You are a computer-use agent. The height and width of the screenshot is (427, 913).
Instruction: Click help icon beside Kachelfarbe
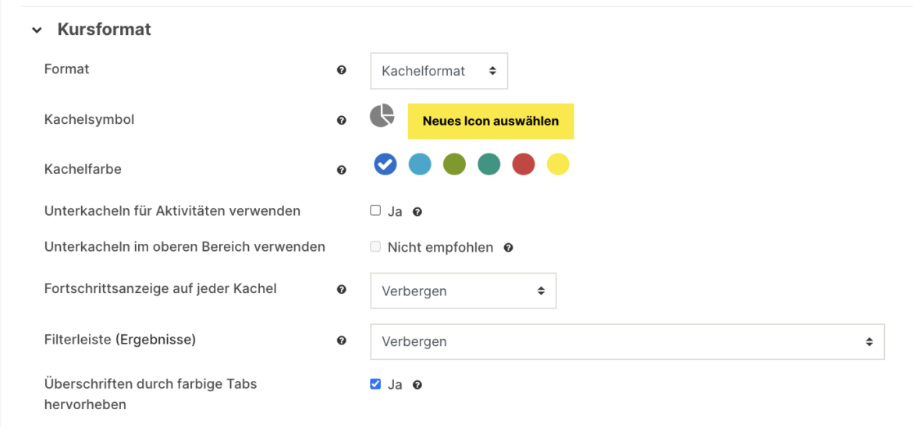341,170
